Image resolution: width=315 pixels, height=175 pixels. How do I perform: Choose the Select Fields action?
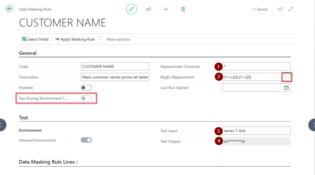[x=38, y=39]
